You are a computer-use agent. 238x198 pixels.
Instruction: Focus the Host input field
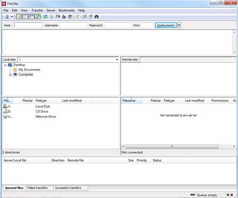[x=27, y=25]
